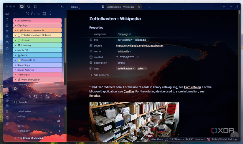Open the search tab icon in sidebar header
This screenshot has height=144, width=243.
[29, 6]
